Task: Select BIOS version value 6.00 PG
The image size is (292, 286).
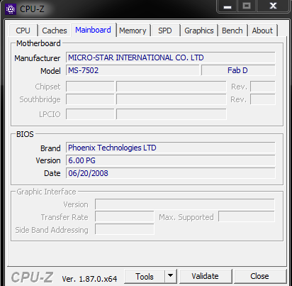Action: pyautogui.click(x=171, y=160)
